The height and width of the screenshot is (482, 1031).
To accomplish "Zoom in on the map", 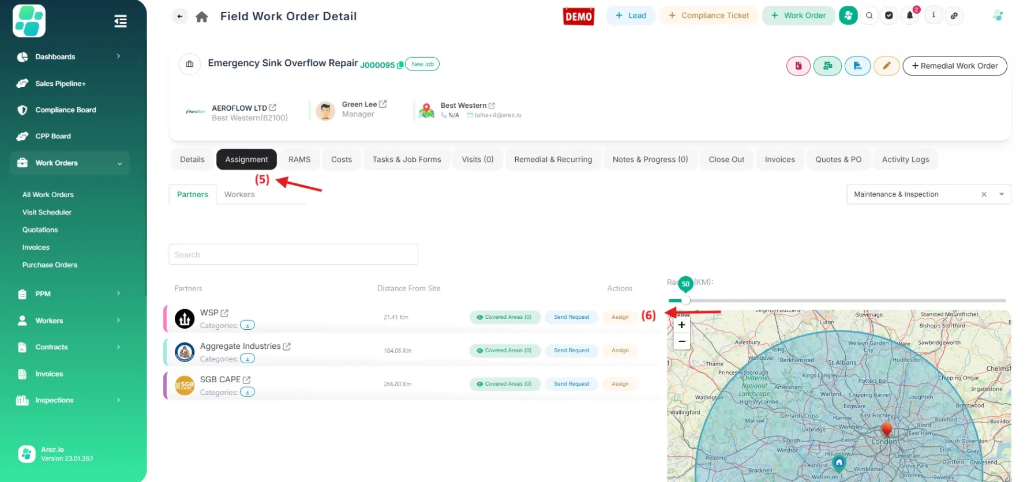I will point(681,325).
